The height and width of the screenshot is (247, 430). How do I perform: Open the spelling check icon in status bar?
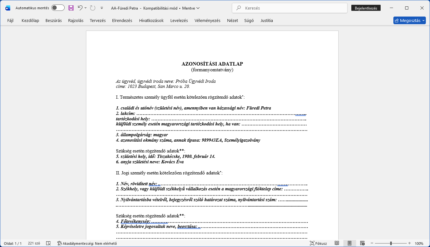(x=48, y=243)
